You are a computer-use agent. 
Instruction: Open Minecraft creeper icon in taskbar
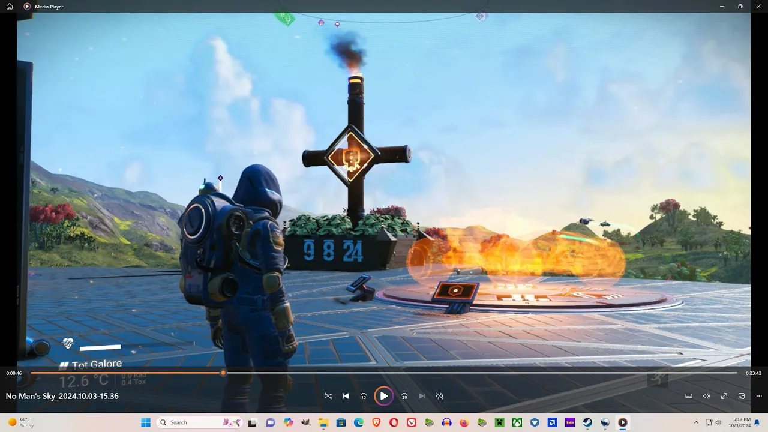click(499, 422)
